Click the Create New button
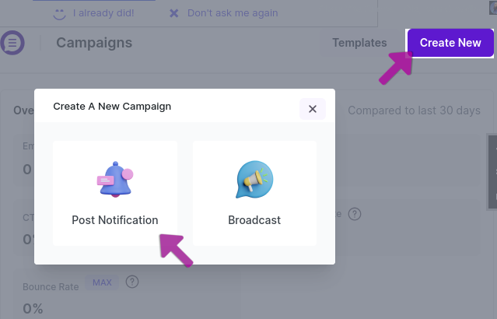The width and height of the screenshot is (497, 319). [450, 43]
